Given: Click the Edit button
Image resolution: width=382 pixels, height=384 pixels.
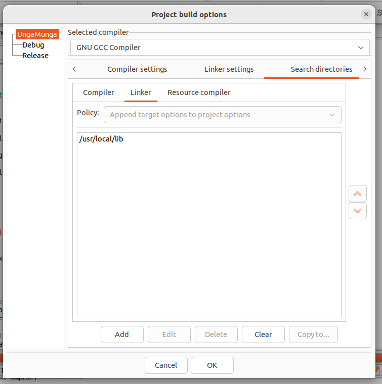Looking at the screenshot, I should click(x=169, y=334).
